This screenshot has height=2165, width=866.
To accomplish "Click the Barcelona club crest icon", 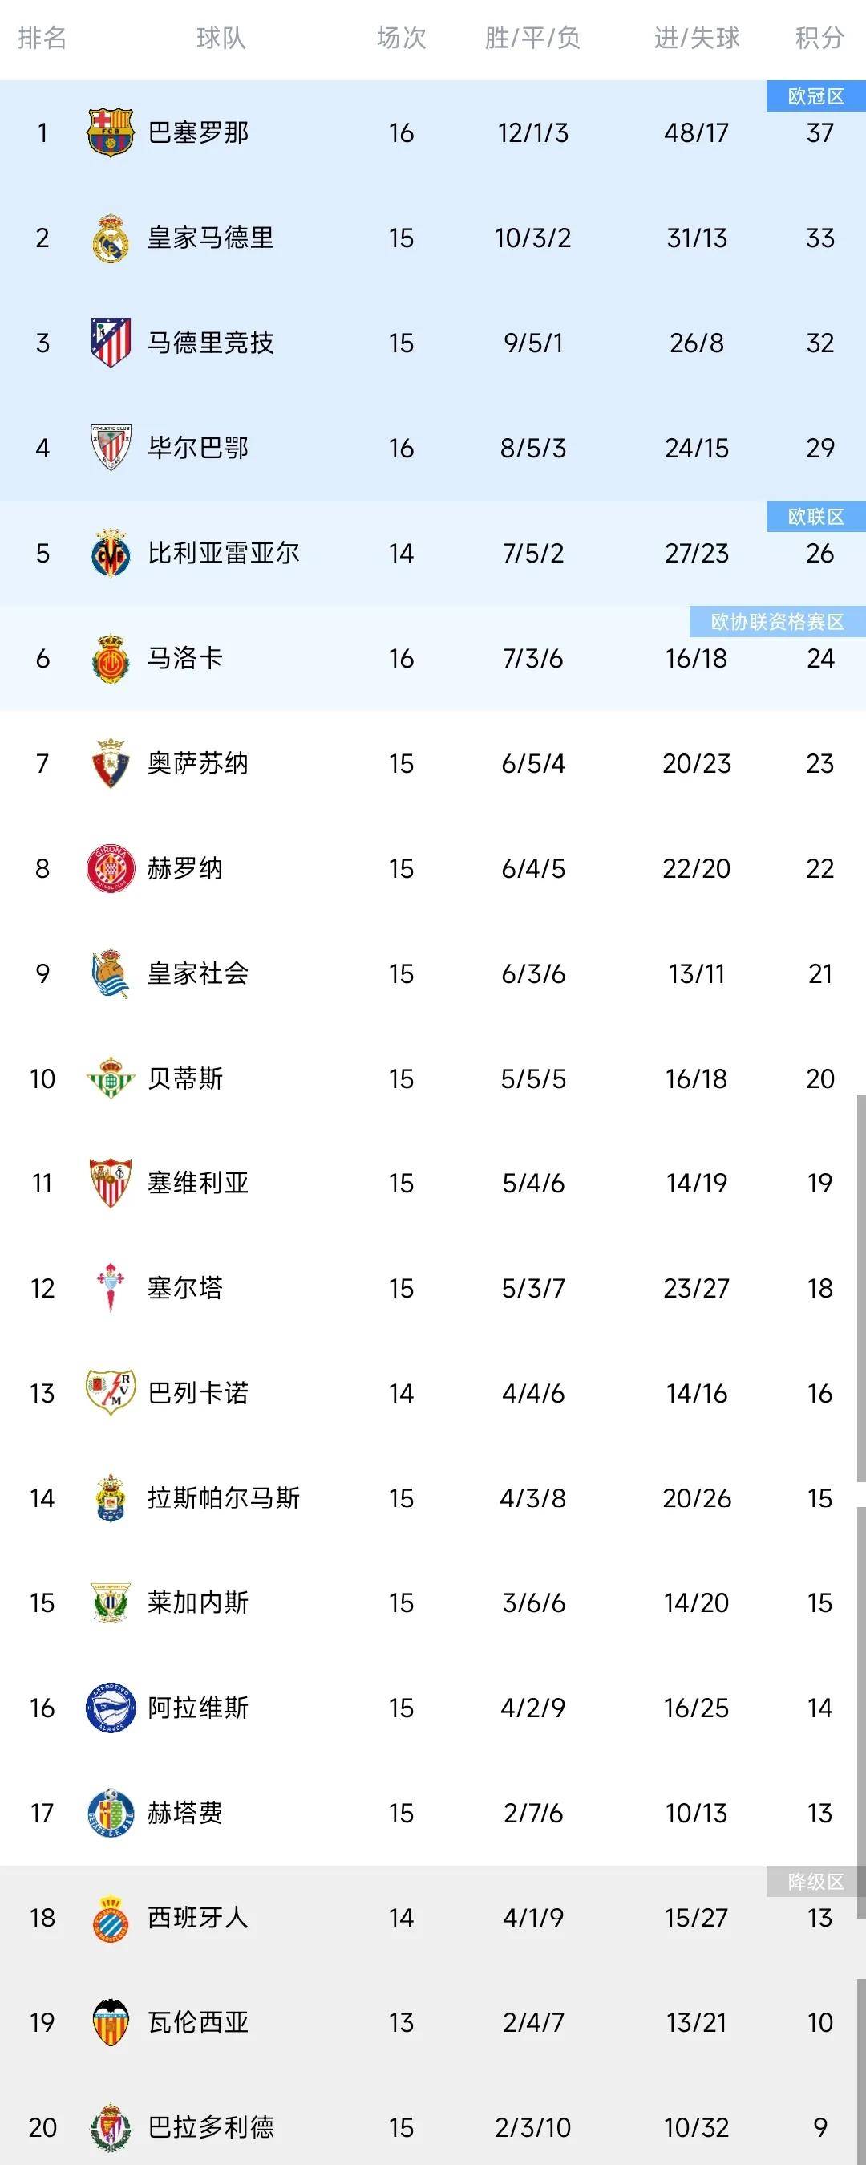I will pyautogui.click(x=110, y=132).
